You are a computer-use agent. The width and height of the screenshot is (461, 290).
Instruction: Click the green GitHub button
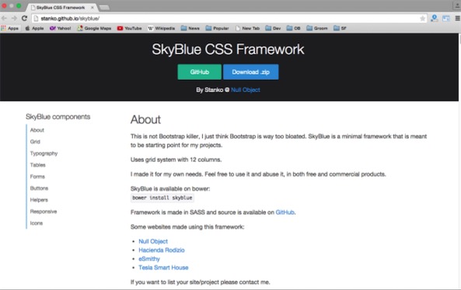pos(199,72)
